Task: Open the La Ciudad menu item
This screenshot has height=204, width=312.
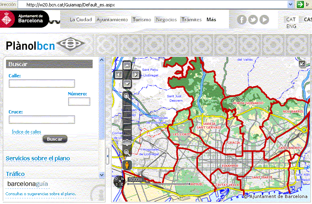Action: [x=81, y=20]
